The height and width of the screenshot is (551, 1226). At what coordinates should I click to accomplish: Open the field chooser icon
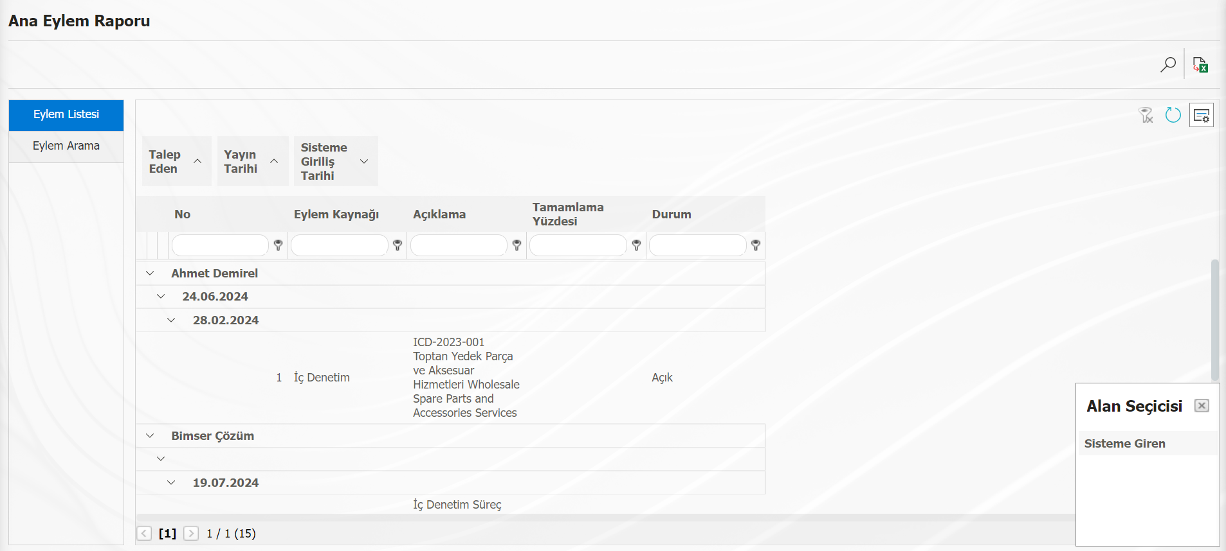coord(1202,116)
